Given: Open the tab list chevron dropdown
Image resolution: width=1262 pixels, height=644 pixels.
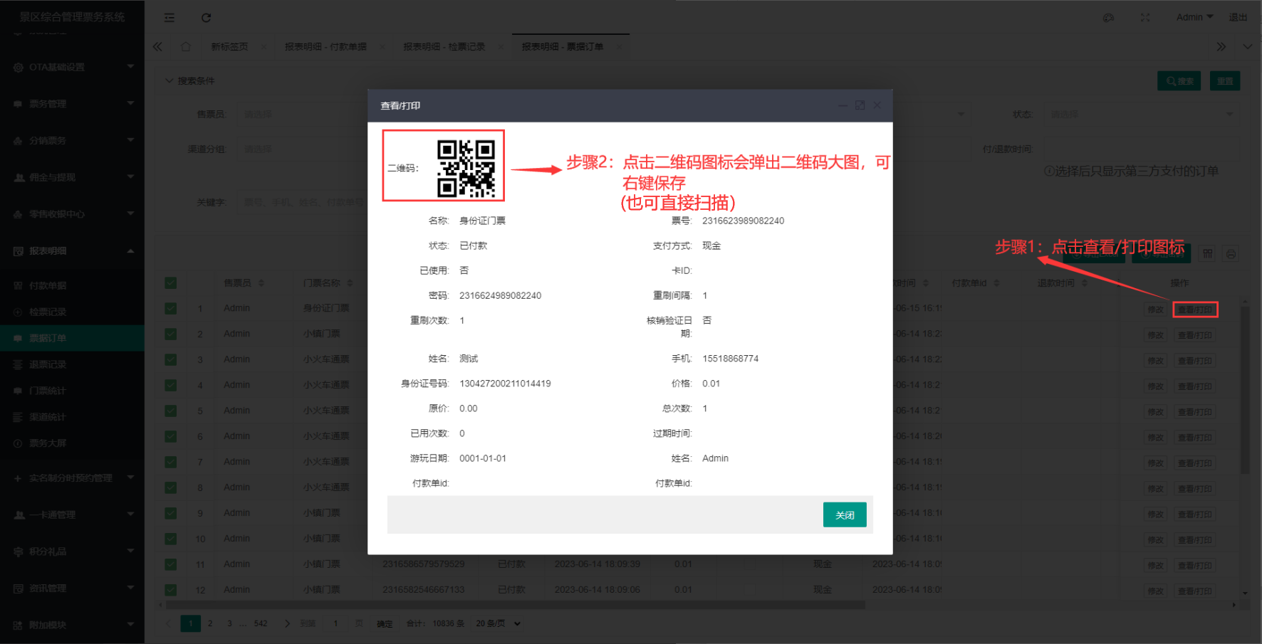Looking at the screenshot, I should click(x=1248, y=47).
